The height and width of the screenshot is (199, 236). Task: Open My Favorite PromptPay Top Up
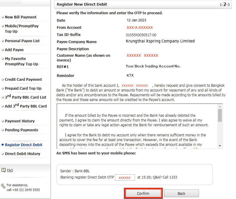click(22, 61)
